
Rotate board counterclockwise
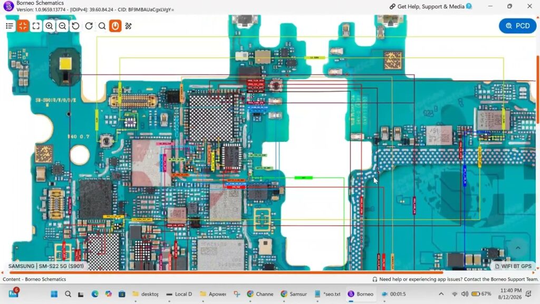(75, 26)
